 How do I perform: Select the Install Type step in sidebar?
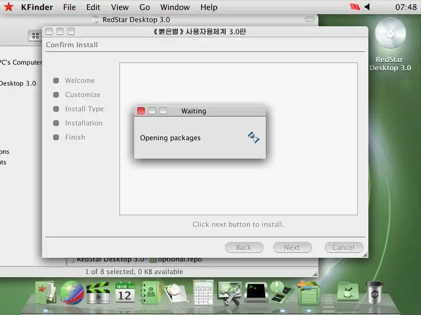[84, 109]
